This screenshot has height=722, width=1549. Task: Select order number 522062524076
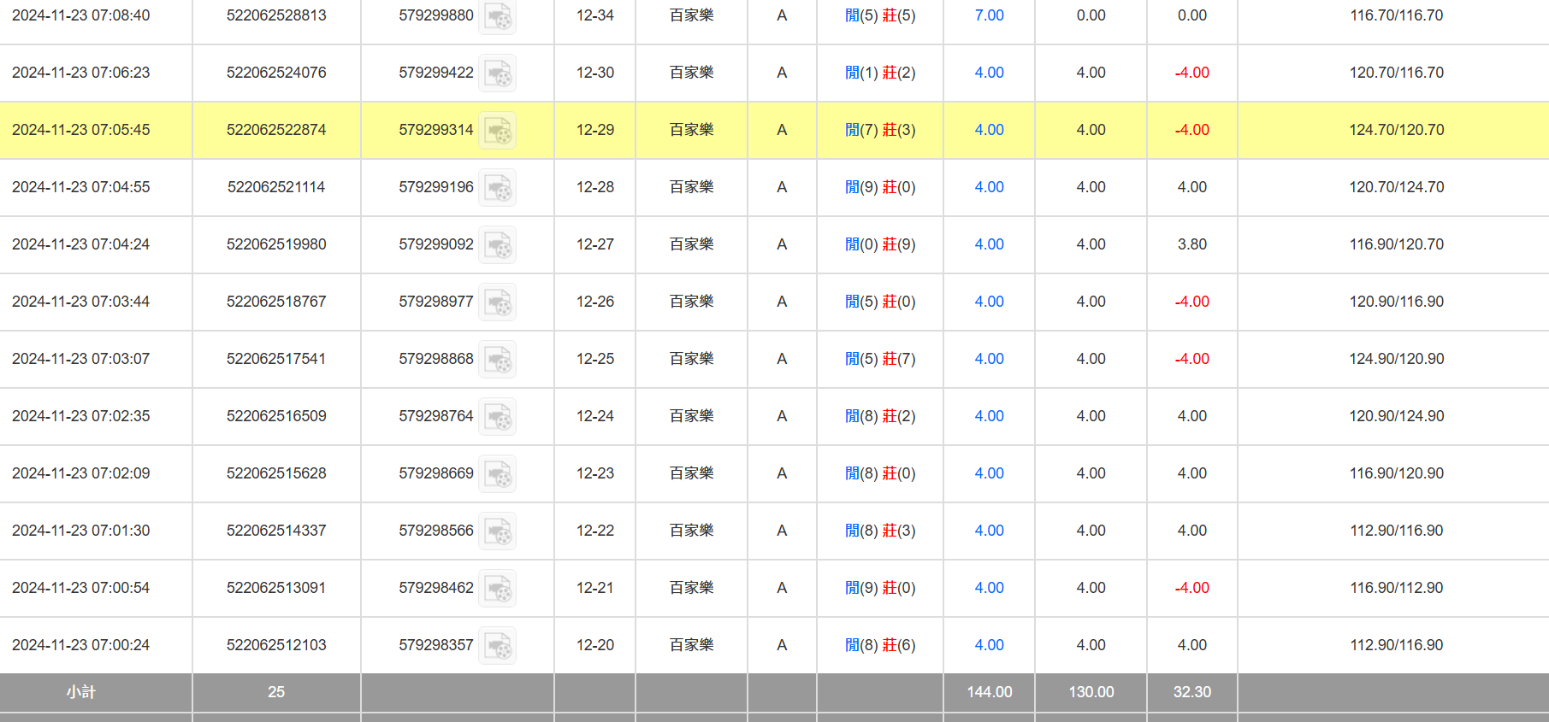[276, 73]
